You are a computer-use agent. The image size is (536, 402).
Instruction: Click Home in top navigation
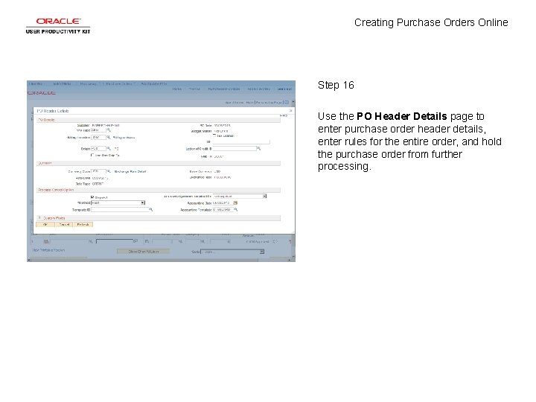click(x=176, y=89)
